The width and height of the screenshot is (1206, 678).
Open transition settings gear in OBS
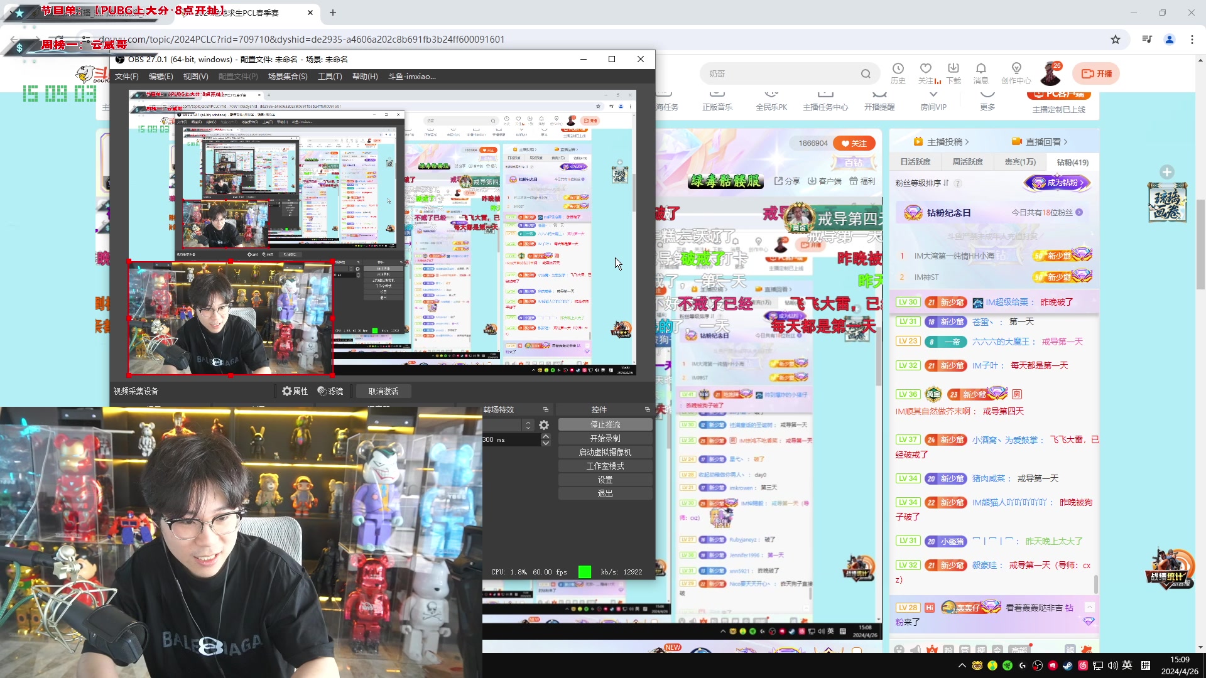[x=544, y=425]
